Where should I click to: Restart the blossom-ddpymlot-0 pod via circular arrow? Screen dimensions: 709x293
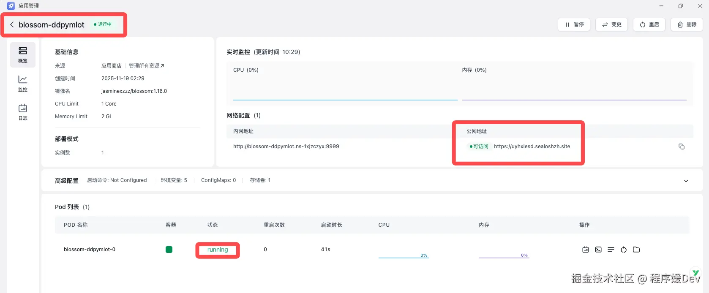[624, 250]
